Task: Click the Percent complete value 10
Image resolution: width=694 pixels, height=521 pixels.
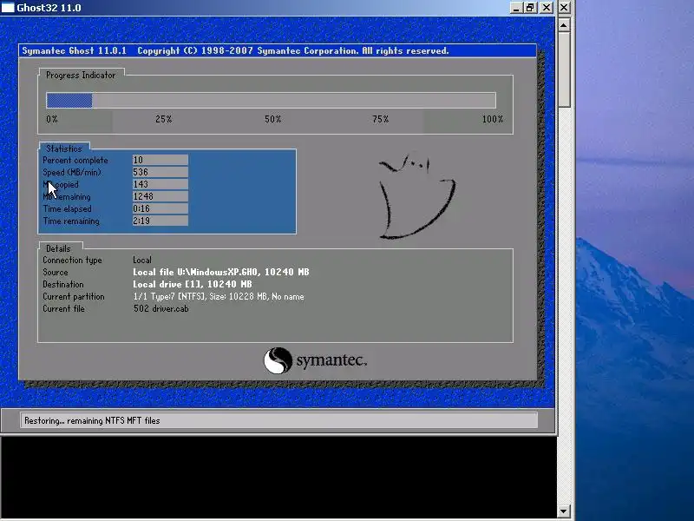Action: coord(160,160)
